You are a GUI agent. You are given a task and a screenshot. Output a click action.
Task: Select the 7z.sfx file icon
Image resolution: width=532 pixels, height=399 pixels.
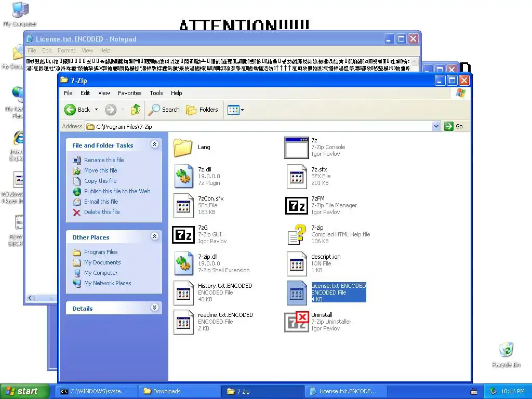coord(297,176)
